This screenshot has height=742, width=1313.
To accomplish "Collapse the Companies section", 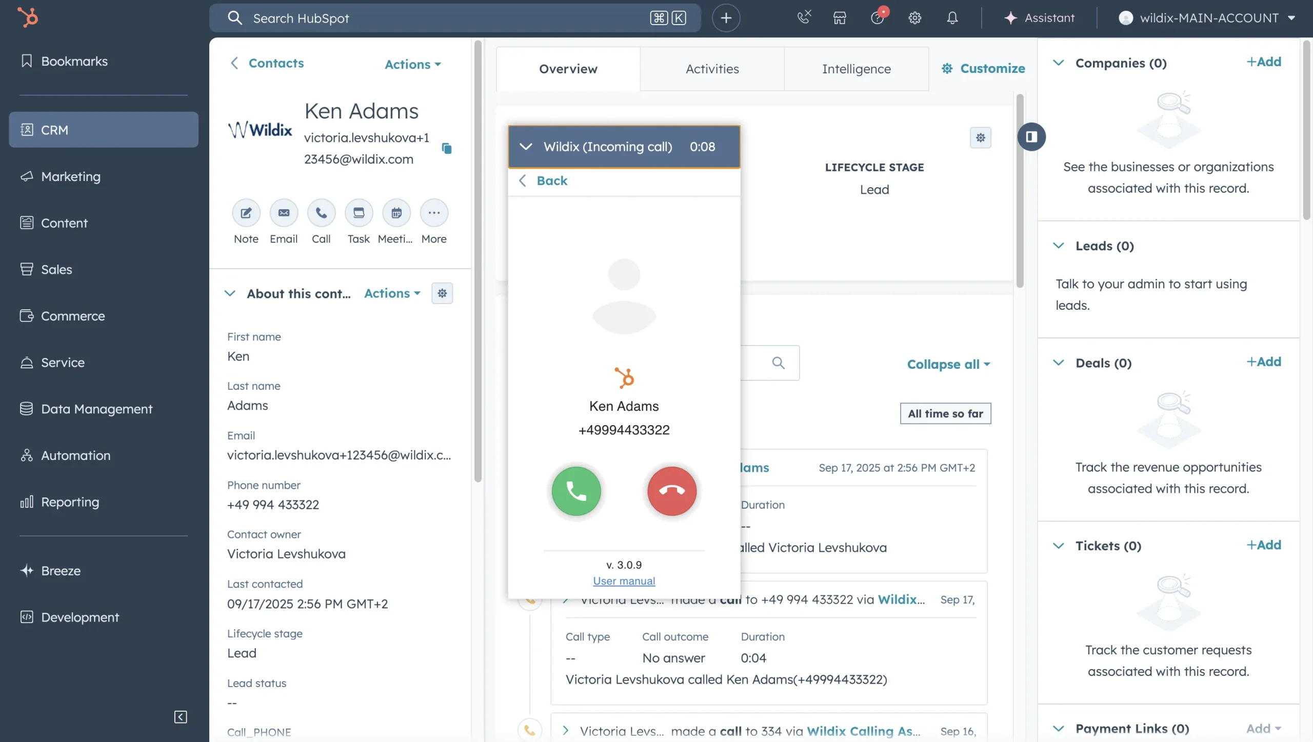I will pyautogui.click(x=1058, y=63).
